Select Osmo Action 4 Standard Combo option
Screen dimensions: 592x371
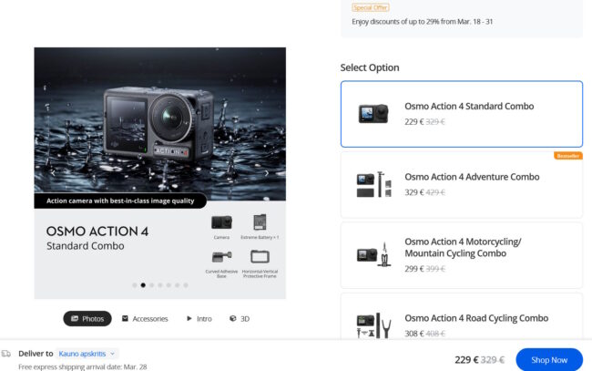point(461,113)
